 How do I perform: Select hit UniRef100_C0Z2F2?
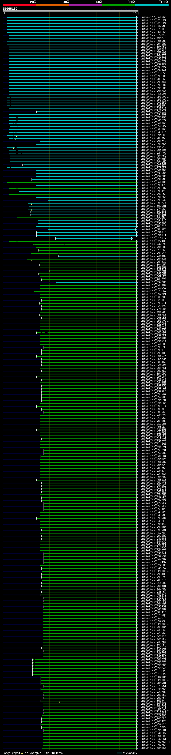pos(153,103)
